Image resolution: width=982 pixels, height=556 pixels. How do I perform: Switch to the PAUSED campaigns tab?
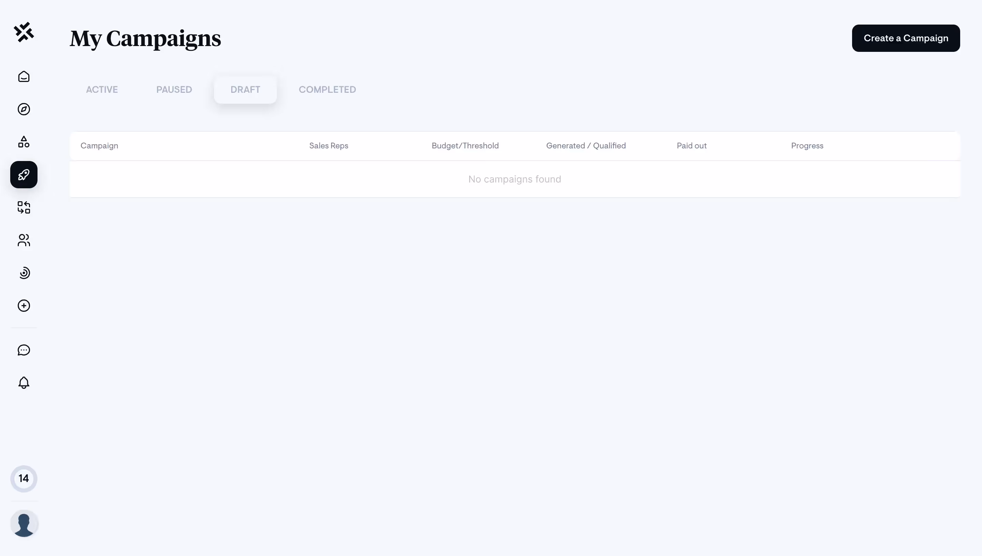[x=174, y=89]
